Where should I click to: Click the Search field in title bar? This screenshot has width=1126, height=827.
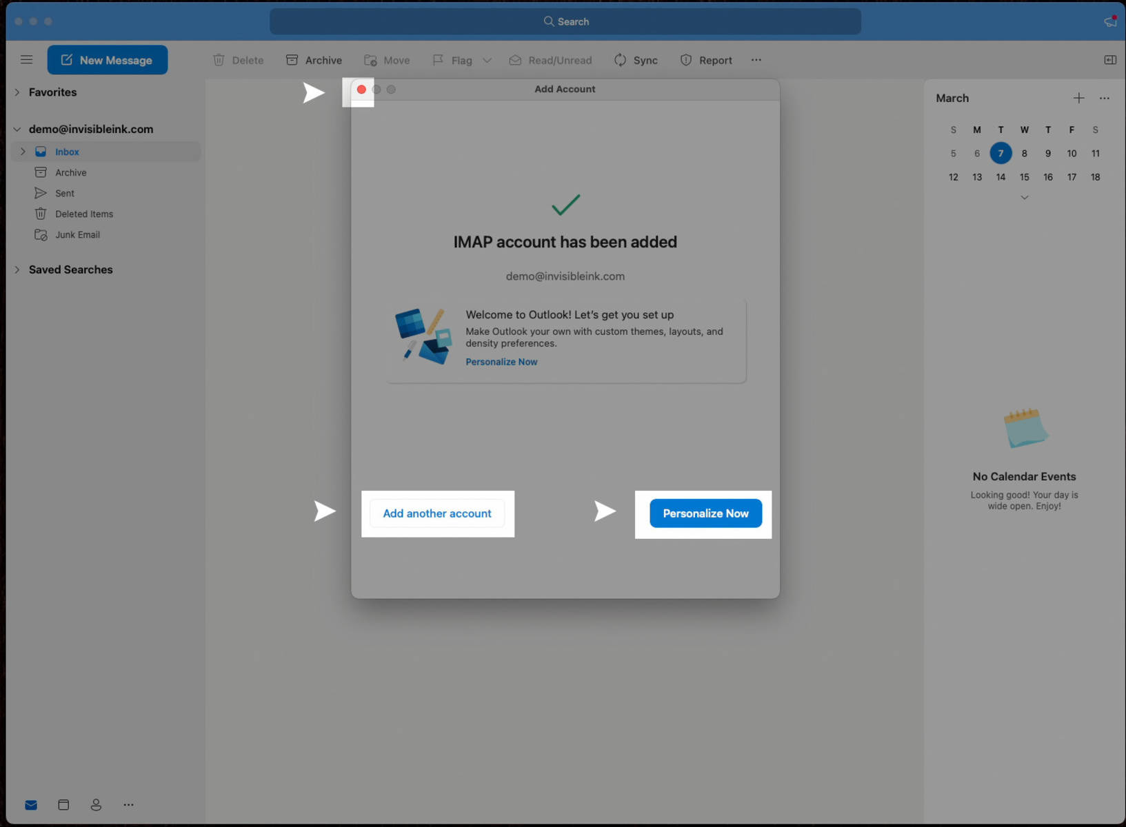pos(565,21)
